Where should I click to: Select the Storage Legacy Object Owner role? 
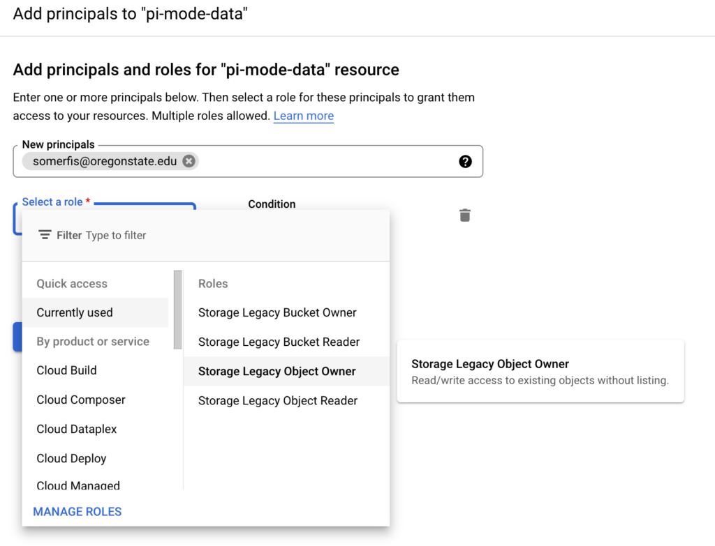click(286, 371)
